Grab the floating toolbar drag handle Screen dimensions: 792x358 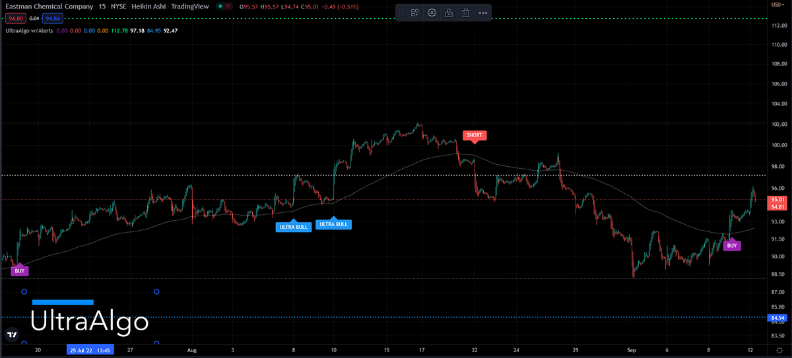coord(402,13)
